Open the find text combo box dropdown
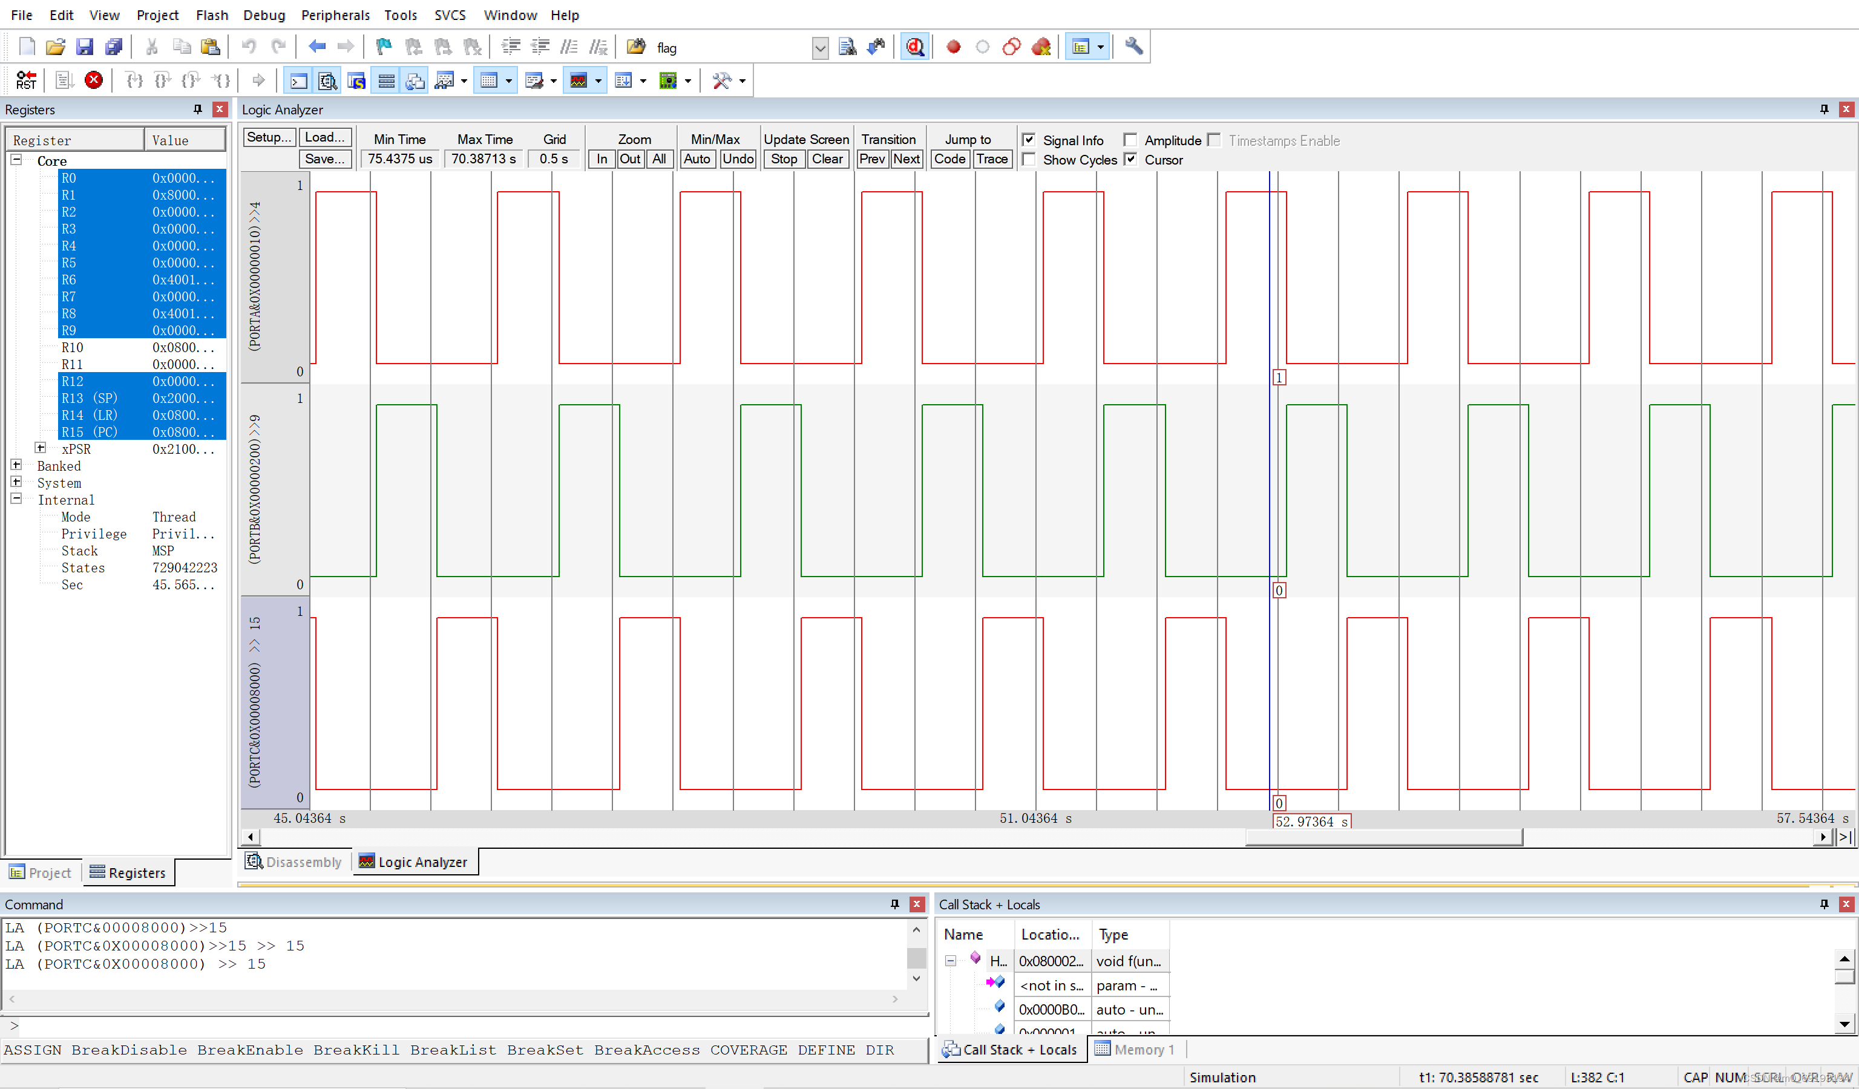Viewport: 1859px width, 1089px height. 821,48
